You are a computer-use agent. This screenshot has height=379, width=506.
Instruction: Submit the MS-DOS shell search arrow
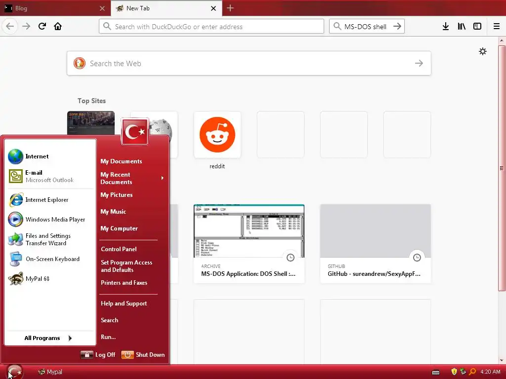pos(397,27)
